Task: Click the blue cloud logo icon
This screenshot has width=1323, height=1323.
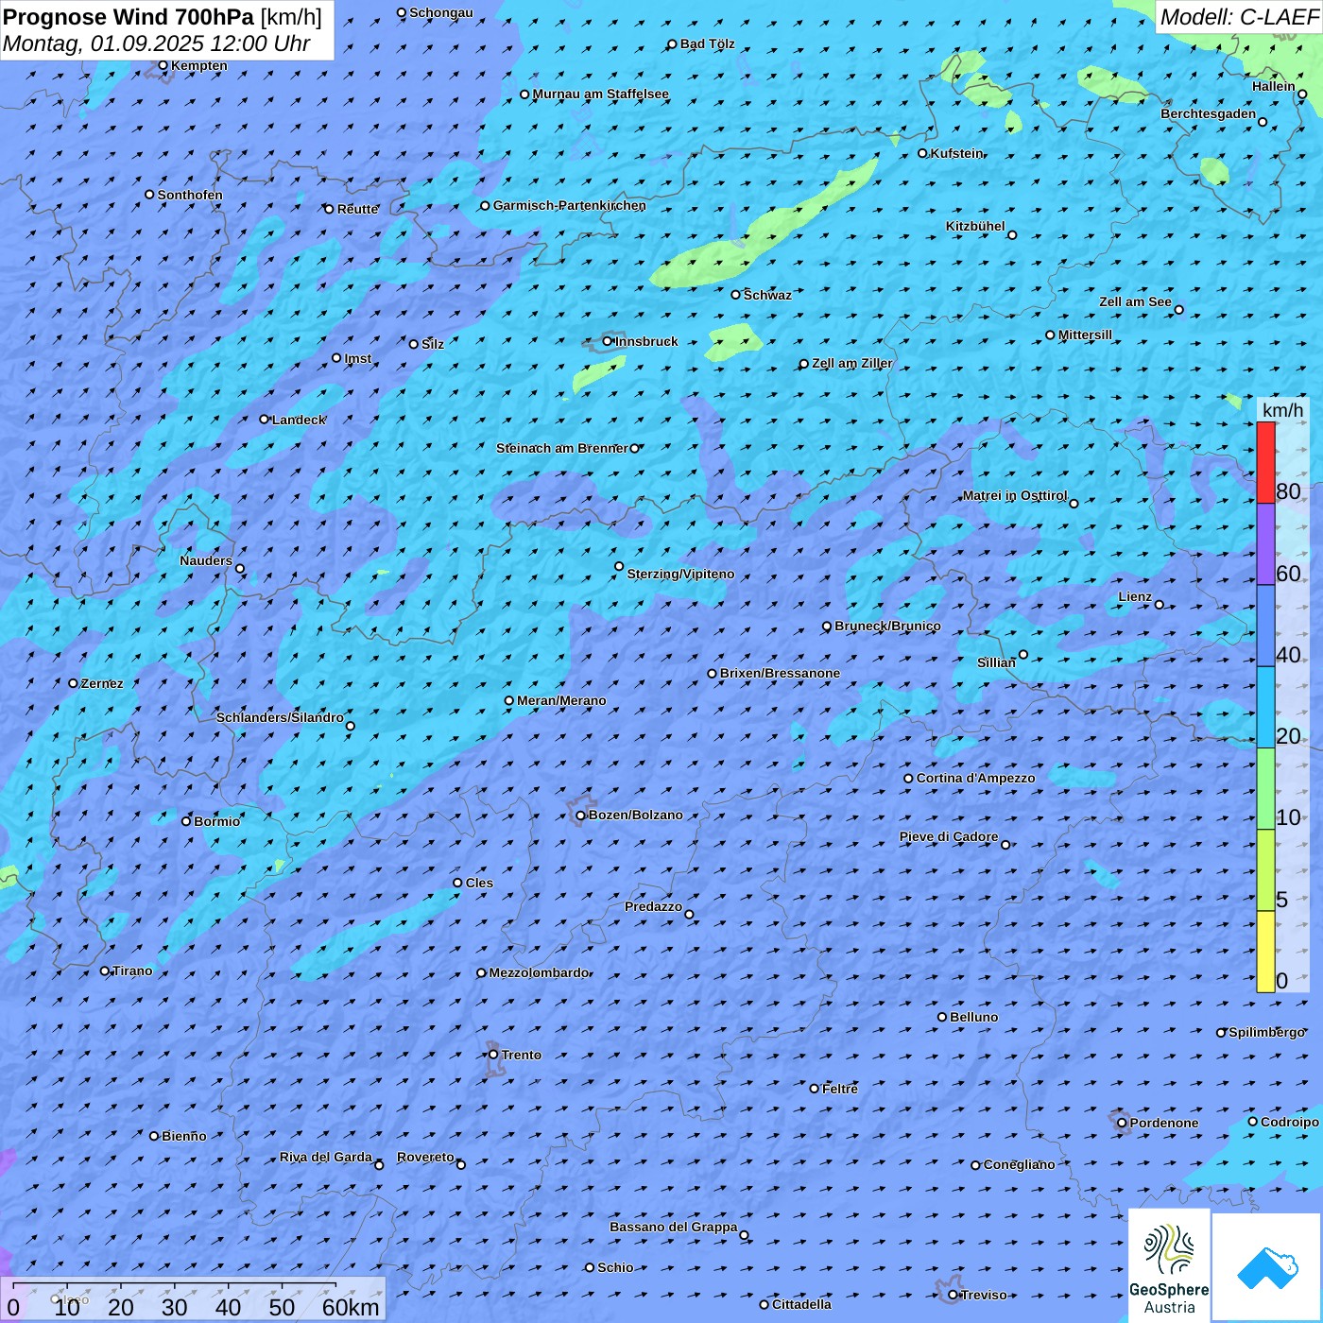Action: click(x=1267, y=1267)
